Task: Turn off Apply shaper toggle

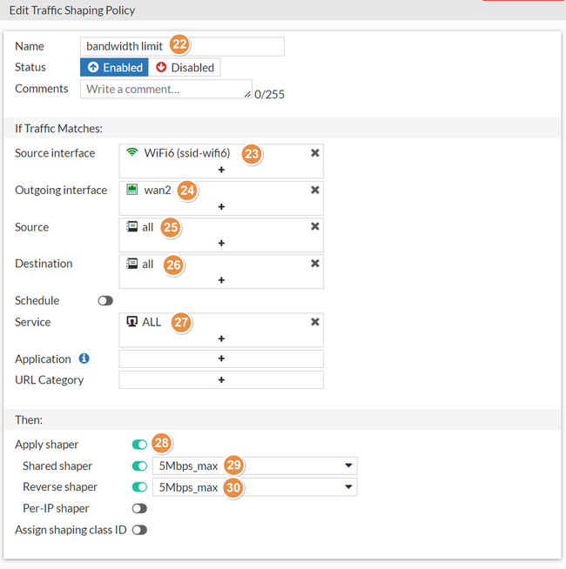Action: pos(139,445)
